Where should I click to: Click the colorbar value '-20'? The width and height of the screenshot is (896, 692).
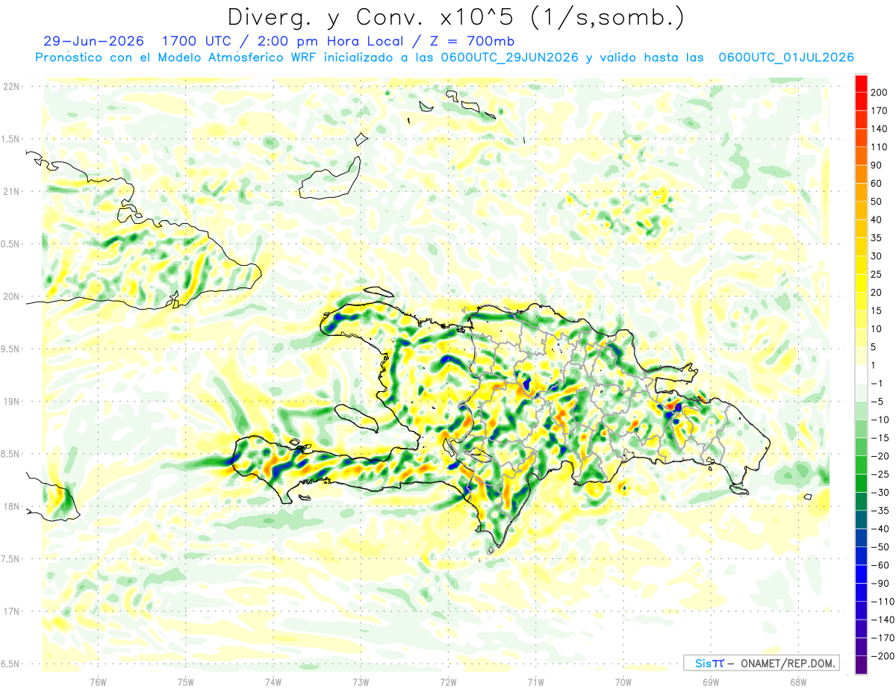pyautogui.click(x=881, y=457)
